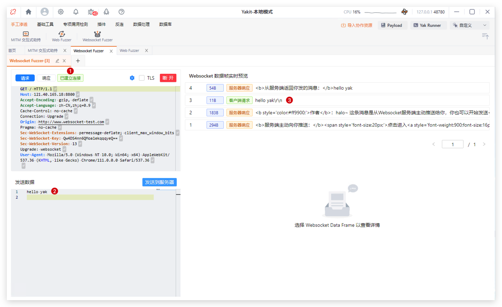
Task: Switch to the Web Fuzzer tab
Action: coord(129,51)
